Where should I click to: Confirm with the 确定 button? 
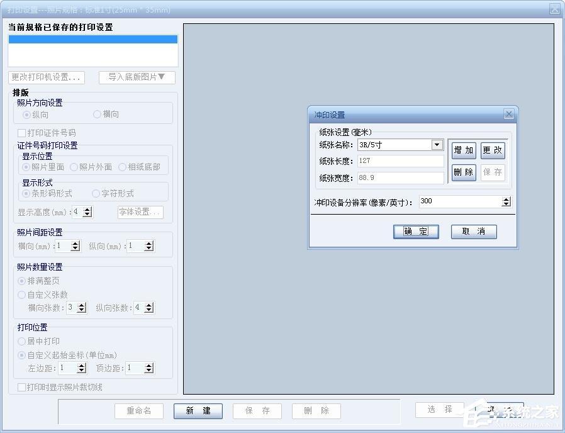point(416,232)
